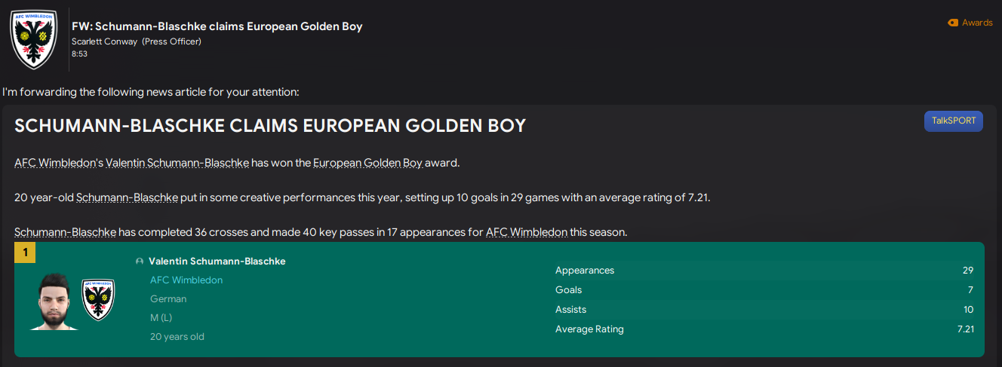This screenshot has width=1002, height=367.
Task: Click the Awards tag icon
Action: [x=952, y=23]
